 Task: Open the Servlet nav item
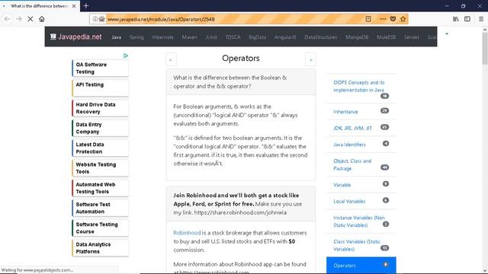click(x=412, y=37)
